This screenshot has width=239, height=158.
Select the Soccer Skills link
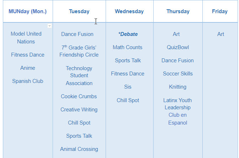[178, 74]
